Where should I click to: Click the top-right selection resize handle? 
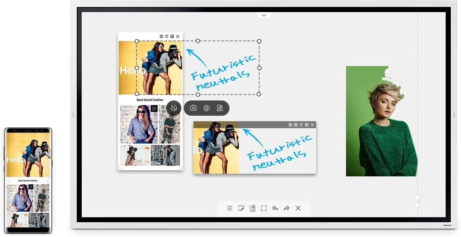coord(259,41)
